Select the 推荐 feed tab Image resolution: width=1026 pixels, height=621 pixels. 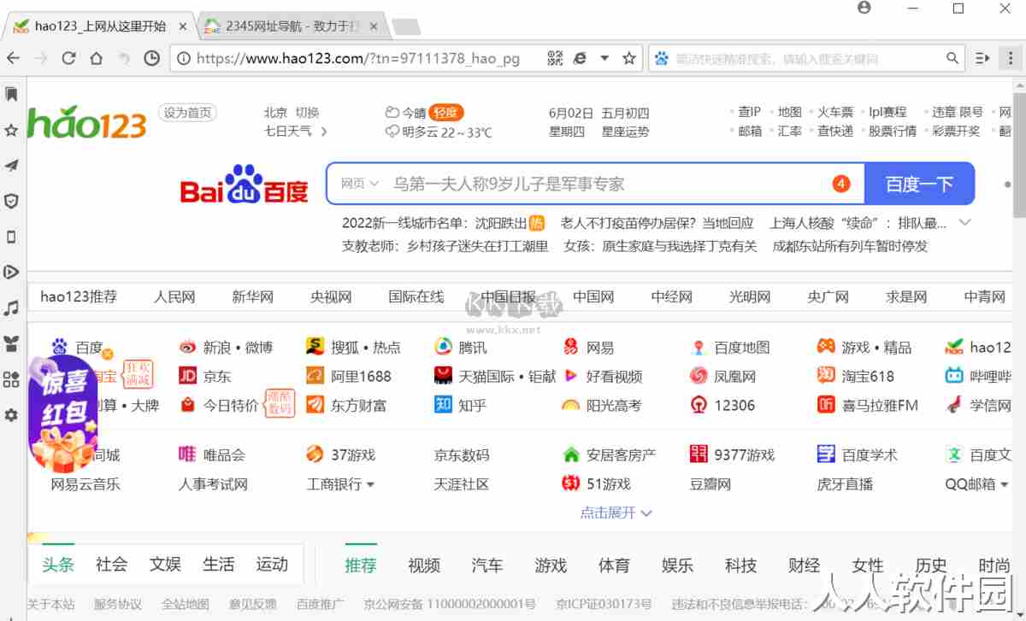(361, 565)
